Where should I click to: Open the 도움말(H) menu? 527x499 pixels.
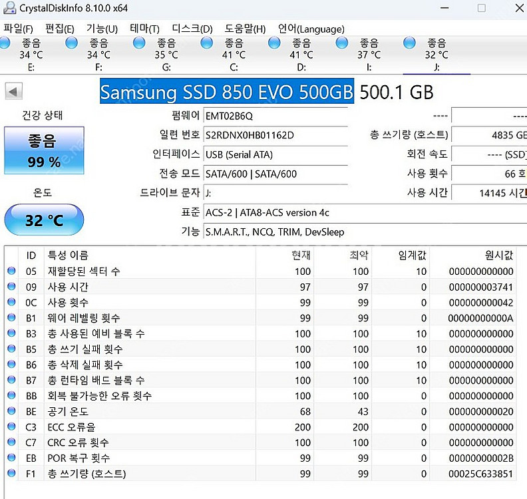[x=245, y=29]
